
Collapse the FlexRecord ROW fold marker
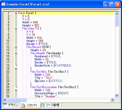[x=16, y=47]
